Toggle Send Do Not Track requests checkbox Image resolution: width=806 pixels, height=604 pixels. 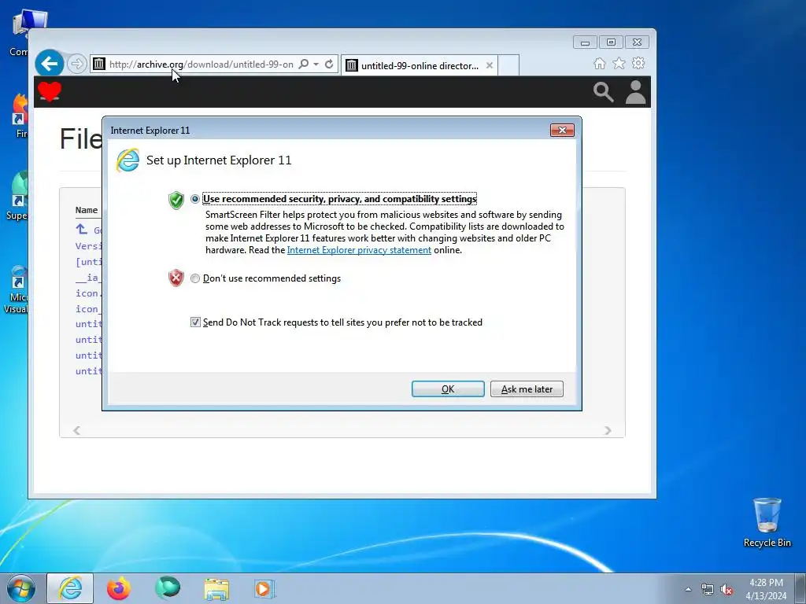pyautogui.click(x=195, y=322)
